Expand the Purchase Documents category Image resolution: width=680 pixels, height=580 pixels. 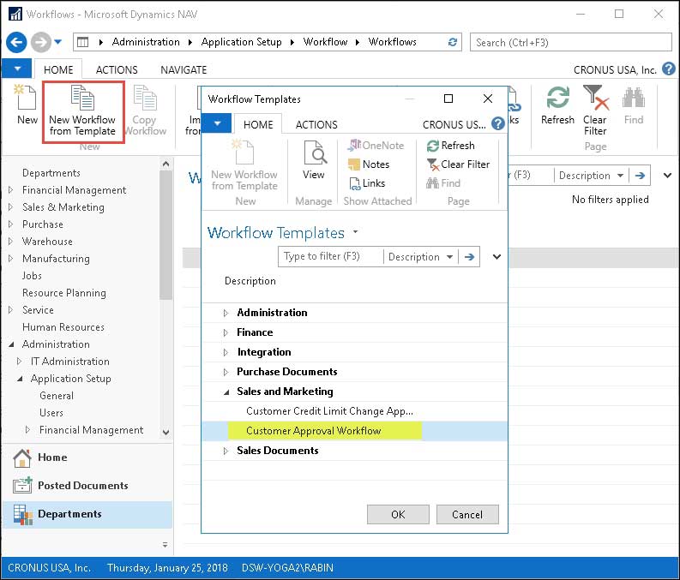226,372
